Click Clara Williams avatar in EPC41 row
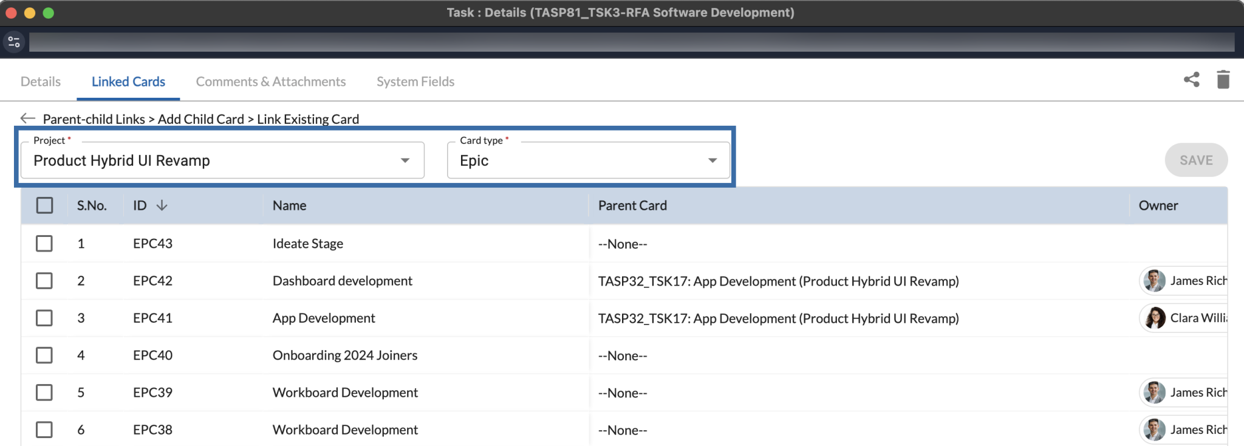Image resolution: width=1244 pixels, height=446 pixels. pyautogui.click(x=1154, y=318)
